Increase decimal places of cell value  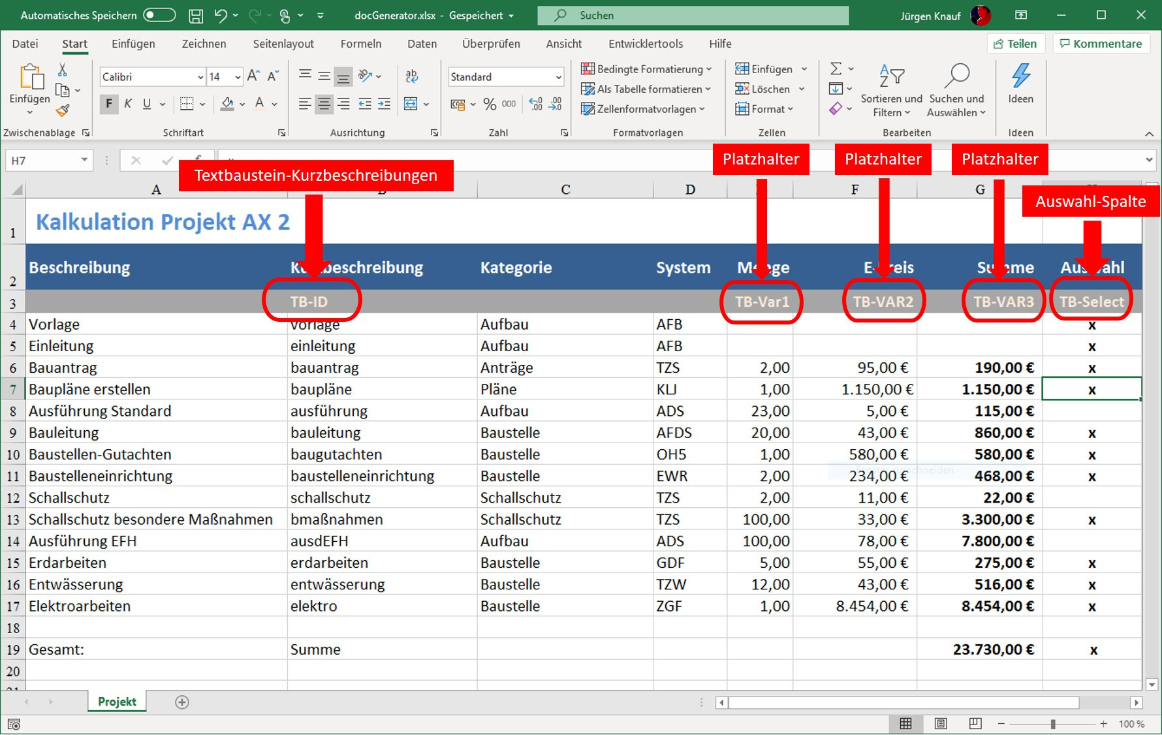(535, 103)
